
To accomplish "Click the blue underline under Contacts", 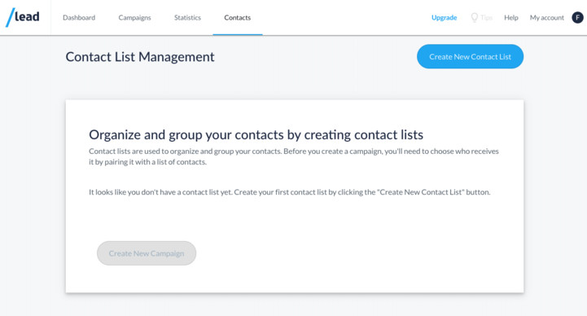I will (238, 34).
